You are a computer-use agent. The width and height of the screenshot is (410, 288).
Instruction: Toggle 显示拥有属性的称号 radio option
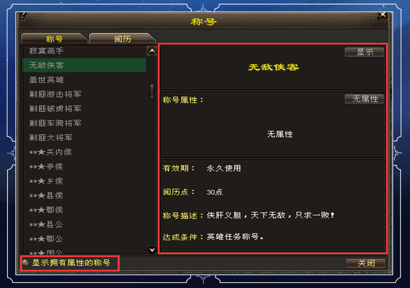click(x=26, y=263)
